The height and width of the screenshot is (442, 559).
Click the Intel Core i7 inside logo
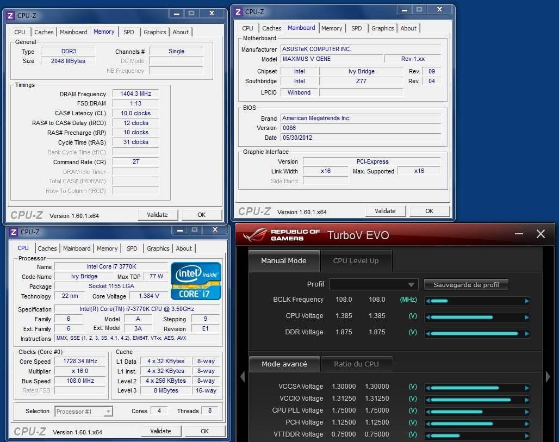[196, 281]
